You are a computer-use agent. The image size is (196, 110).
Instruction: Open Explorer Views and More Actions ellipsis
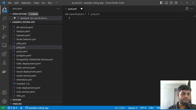point(58,9)
